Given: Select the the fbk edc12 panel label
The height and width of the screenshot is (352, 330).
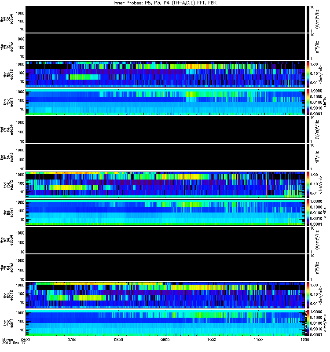Looking at the screenshot, I should (x=8, y=295).
